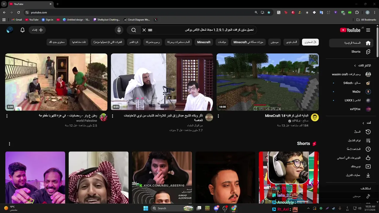Open options menu for MineCraft #1 video
Viewport: 379px width, 213px height.
tap(219, 116)
